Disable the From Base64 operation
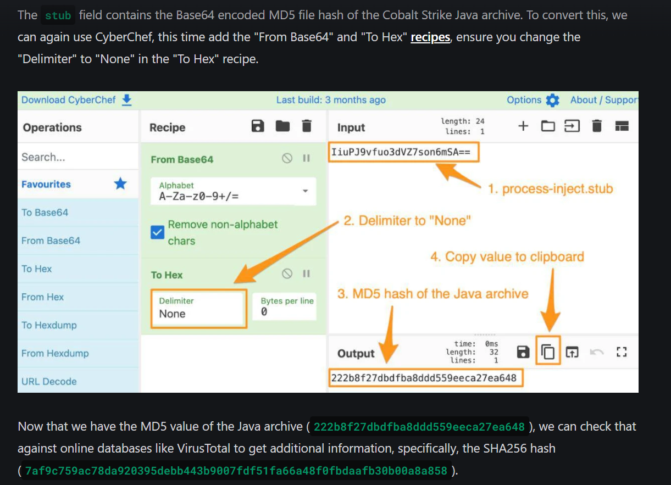 pyautogui.click(x=287, y=158)
